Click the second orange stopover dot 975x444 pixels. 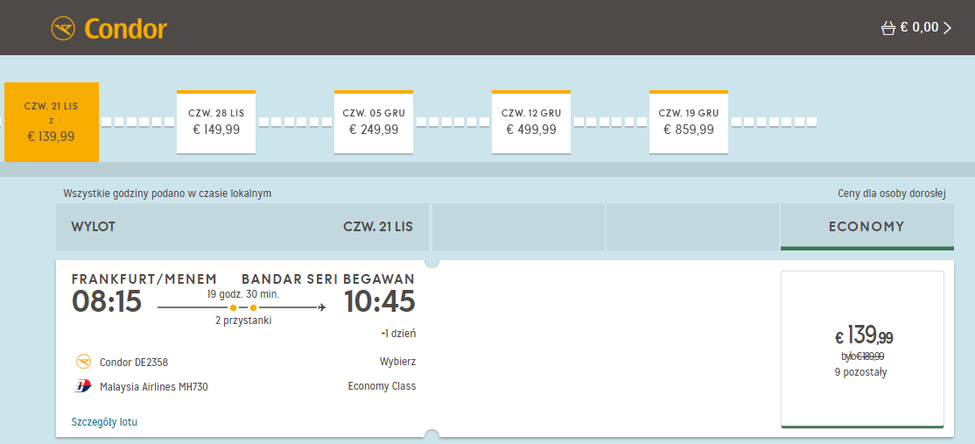(253, 307)
